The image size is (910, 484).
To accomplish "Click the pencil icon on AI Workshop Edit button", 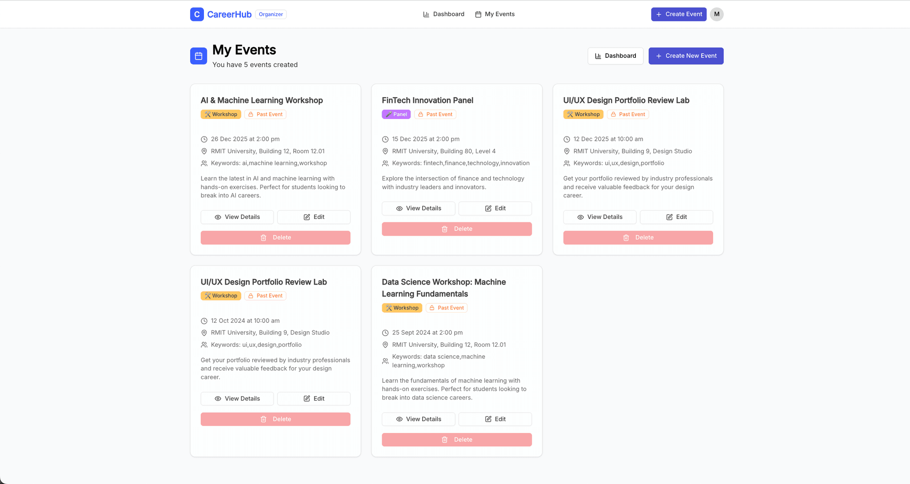I will click(x=306, y=217).
